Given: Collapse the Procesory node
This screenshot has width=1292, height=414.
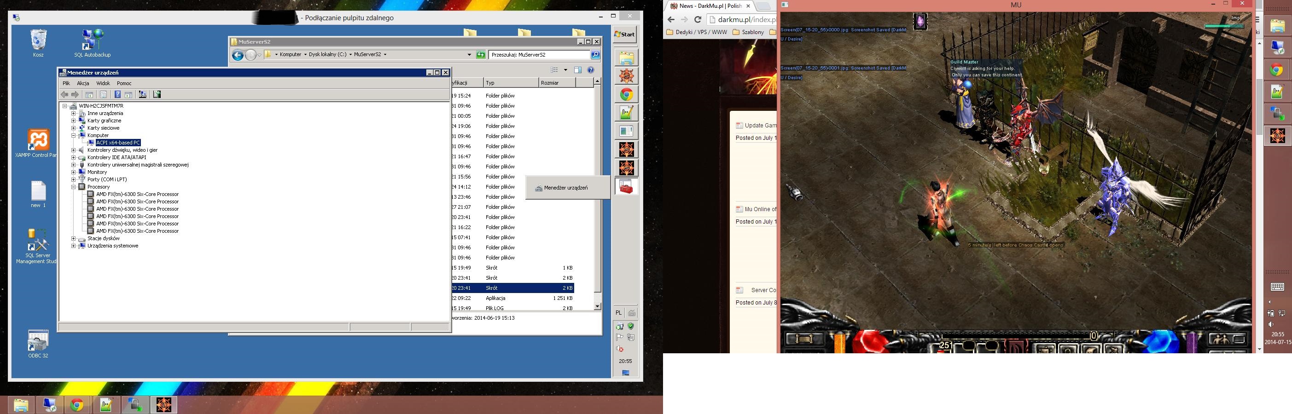Looking at the screenshot, I should (x=73, y=187).
